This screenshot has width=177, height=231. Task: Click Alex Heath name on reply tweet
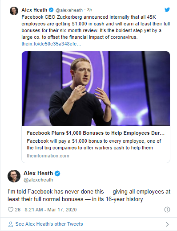(x=38, y=173)
